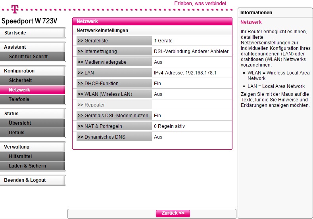Click Beenden & Logout

tap(33, 180)
